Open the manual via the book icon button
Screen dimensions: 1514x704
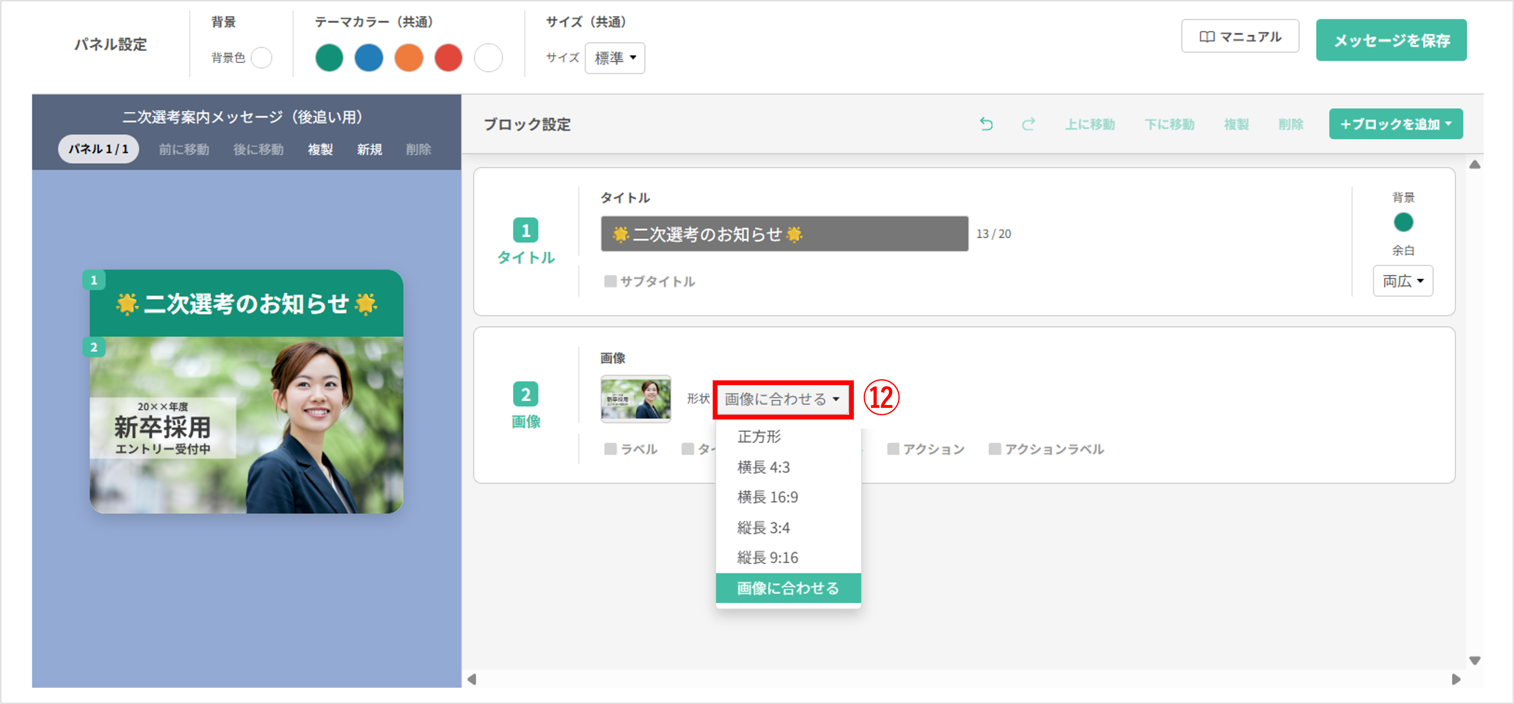pyautogui.click(x=1240, y=36)
